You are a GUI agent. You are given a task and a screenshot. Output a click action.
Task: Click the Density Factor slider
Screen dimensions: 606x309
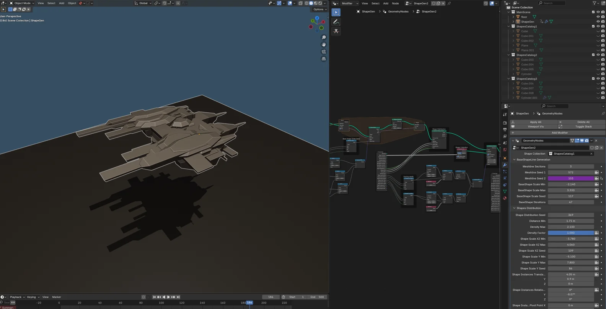coord(570,233)
